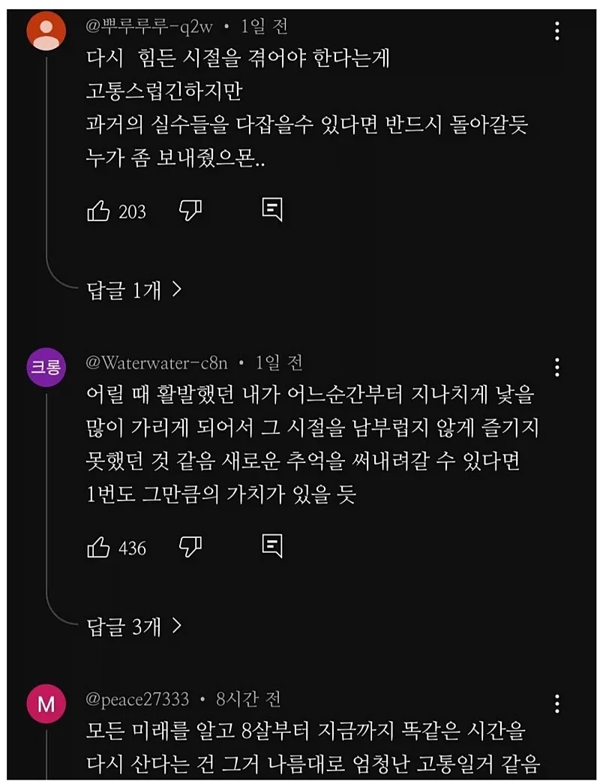
Task: Open the @peace27333 channel link
Action: coord(137,699)
